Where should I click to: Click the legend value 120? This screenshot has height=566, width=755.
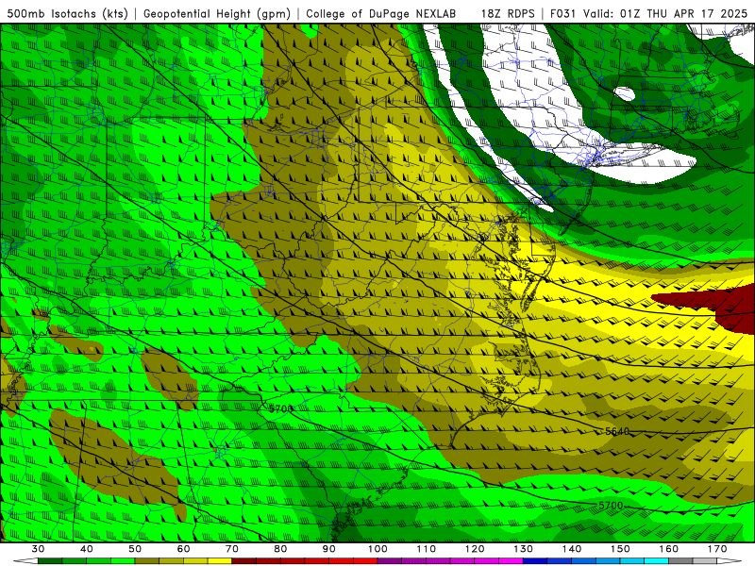click(x=475, y=549)
